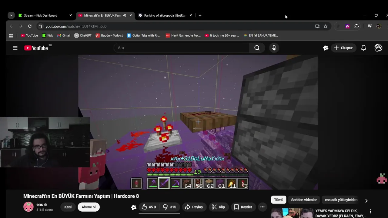Open the YouTube hamburger guide menu
Viewport: 388px width, 218px height.
pos(15,48)
